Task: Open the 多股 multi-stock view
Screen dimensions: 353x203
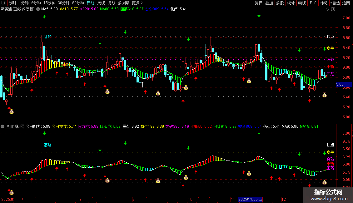Action: coord(280,3)
